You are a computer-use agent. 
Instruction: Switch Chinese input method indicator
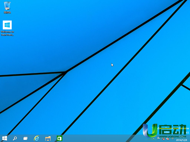click(173, 139)
